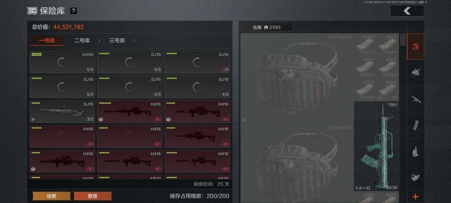Select the SJ16 sniper rifle 3/5
The height and width of the screenshot is (203, 451).
tap(62, 111)
